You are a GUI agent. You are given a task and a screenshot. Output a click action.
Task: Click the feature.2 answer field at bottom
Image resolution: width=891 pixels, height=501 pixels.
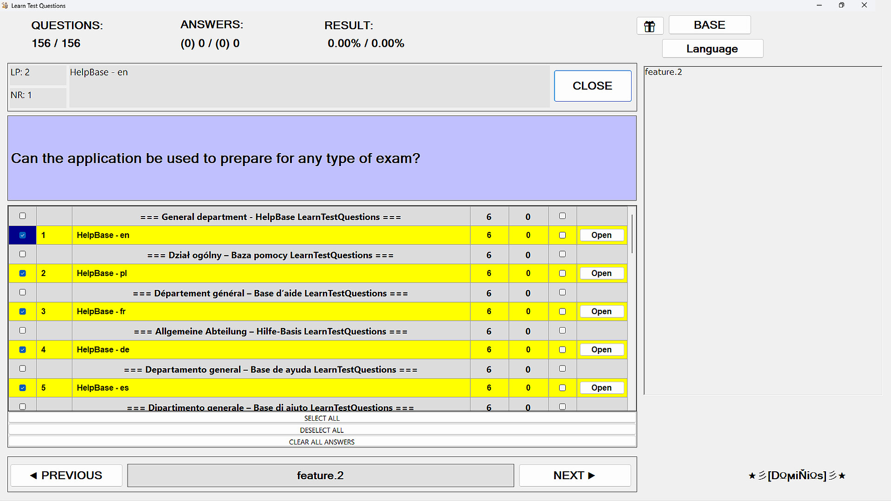tap(320, 475)
